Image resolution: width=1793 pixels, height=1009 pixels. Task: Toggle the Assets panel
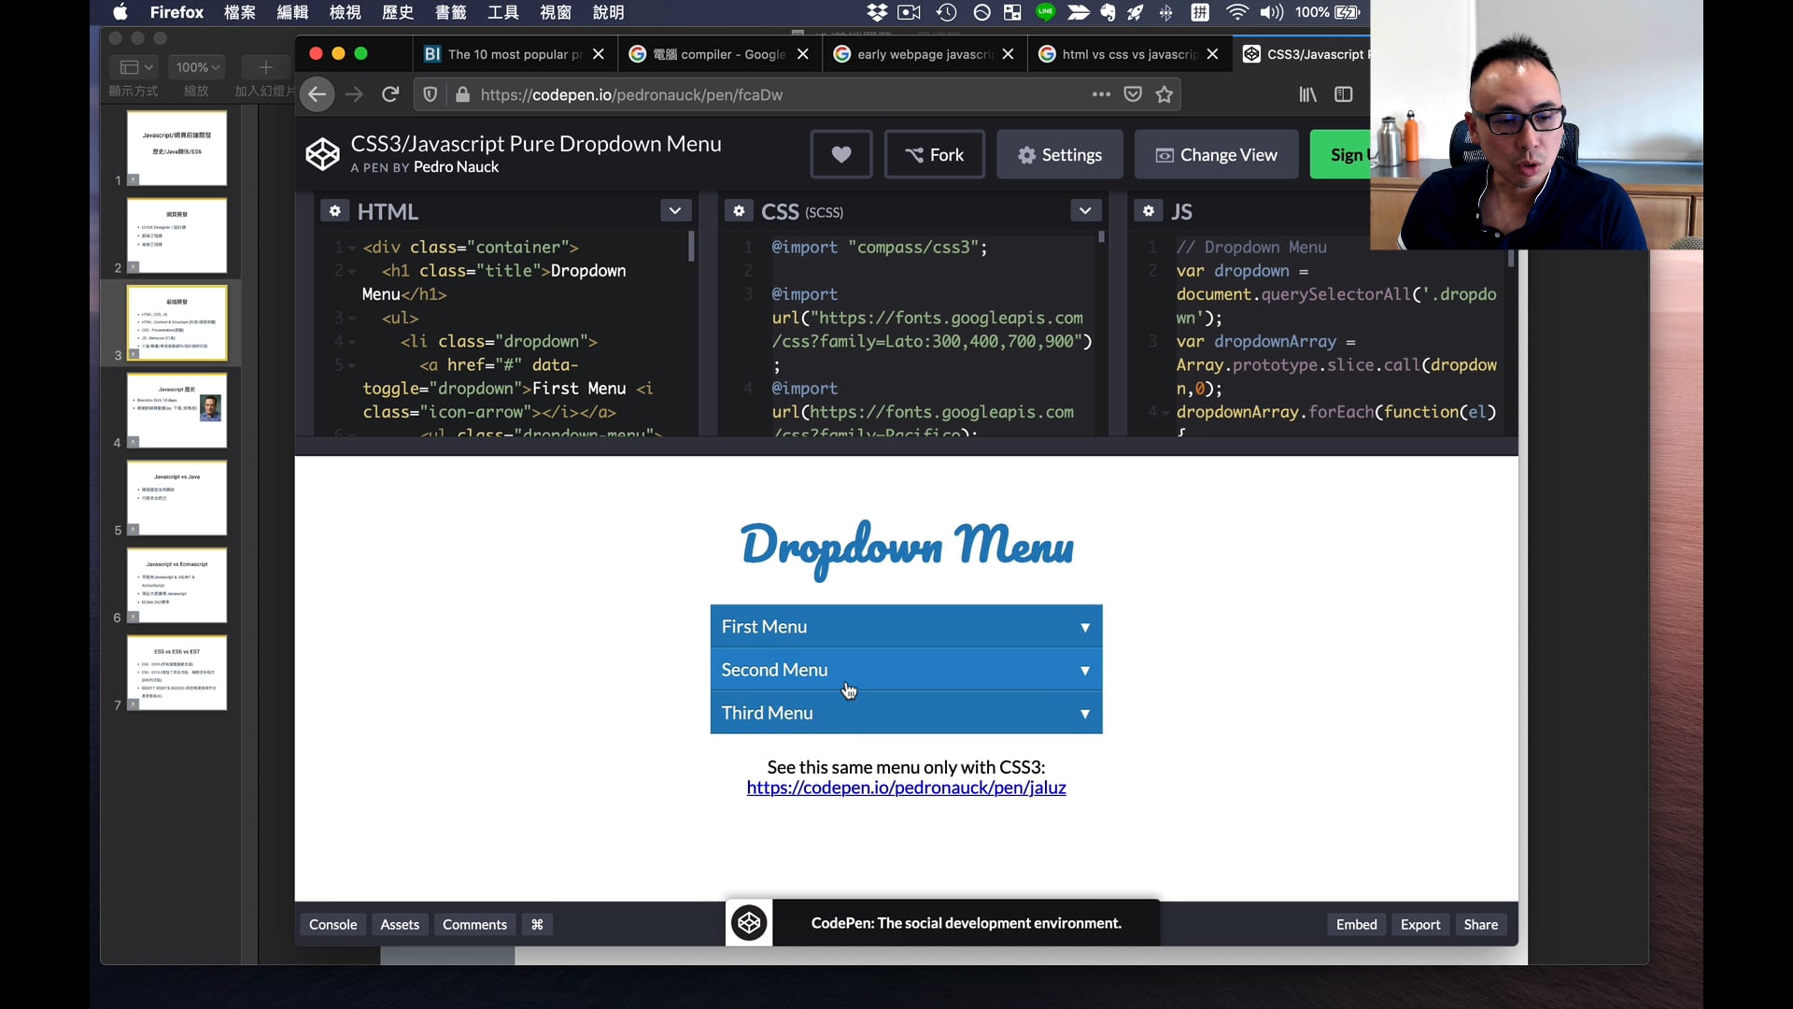(400, 925)
